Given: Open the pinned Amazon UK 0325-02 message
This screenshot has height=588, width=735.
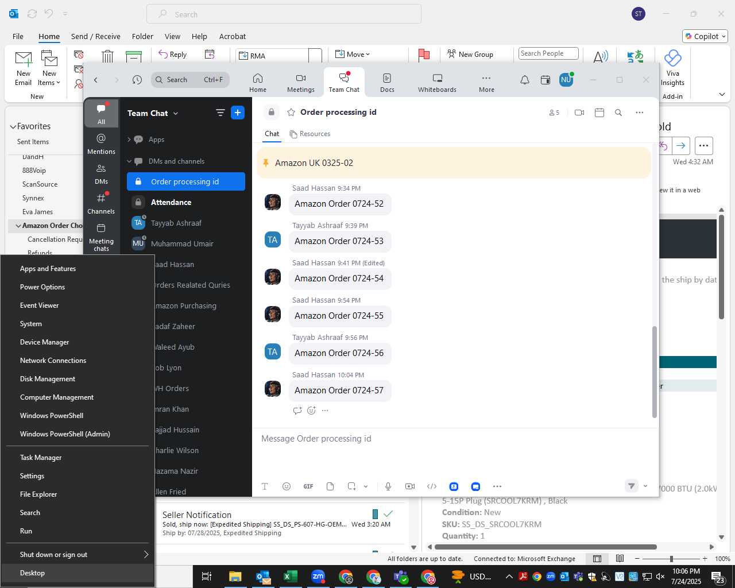Looking at the screenshot, I should point(454,163).
